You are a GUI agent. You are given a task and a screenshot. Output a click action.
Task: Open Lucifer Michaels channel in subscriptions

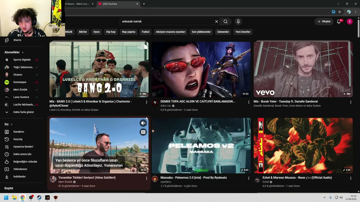click(24, 105)
